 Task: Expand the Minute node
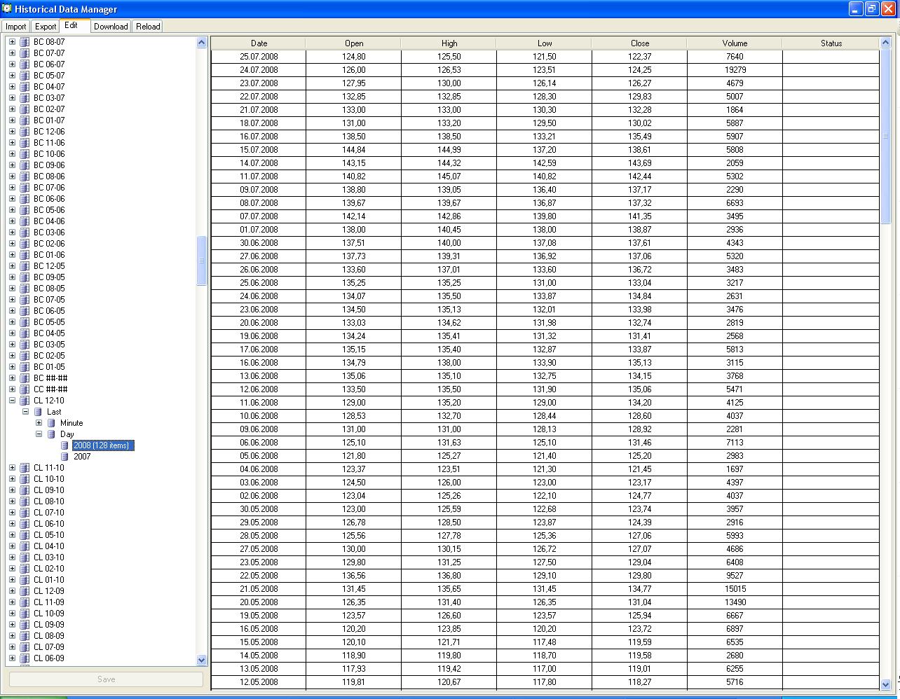point(39,423)
